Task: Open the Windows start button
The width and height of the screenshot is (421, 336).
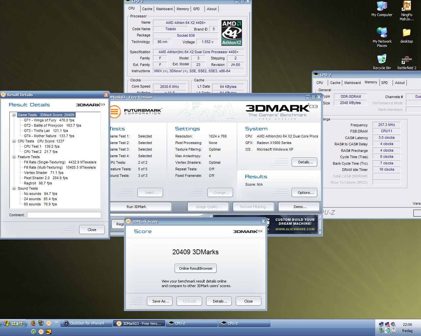Action: pyautogui.click(x=13, y=323)
